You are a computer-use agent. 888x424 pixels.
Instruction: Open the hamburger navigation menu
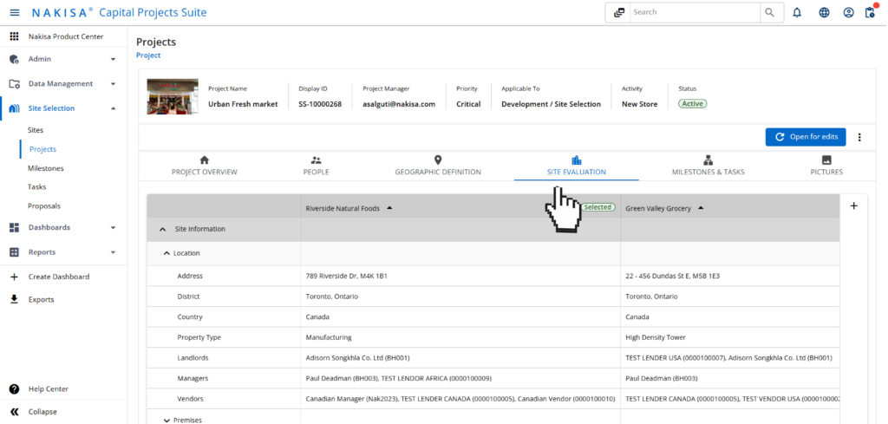14,13
